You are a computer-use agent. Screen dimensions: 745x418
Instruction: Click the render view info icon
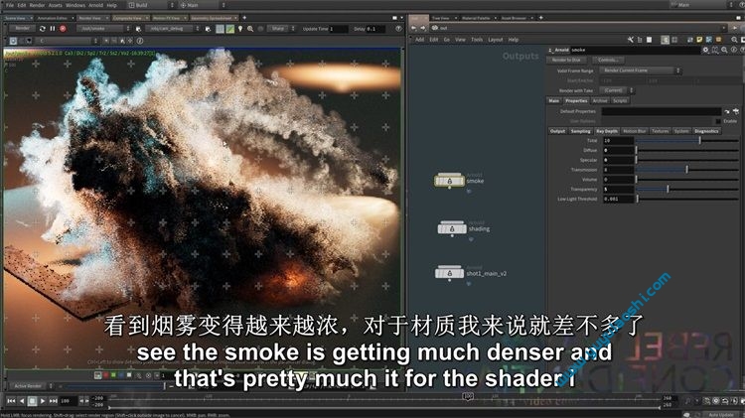[x=140, y=41]
